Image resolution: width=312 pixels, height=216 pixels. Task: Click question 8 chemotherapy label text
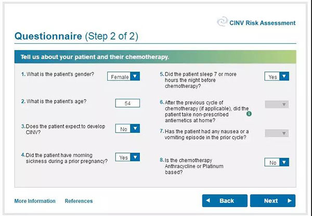[x=194, y=166]
